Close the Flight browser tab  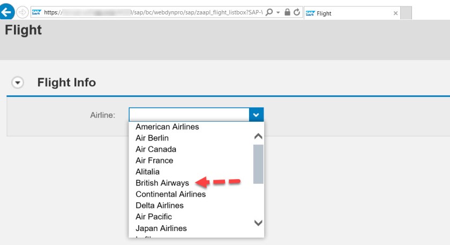(x=396, y=13)
